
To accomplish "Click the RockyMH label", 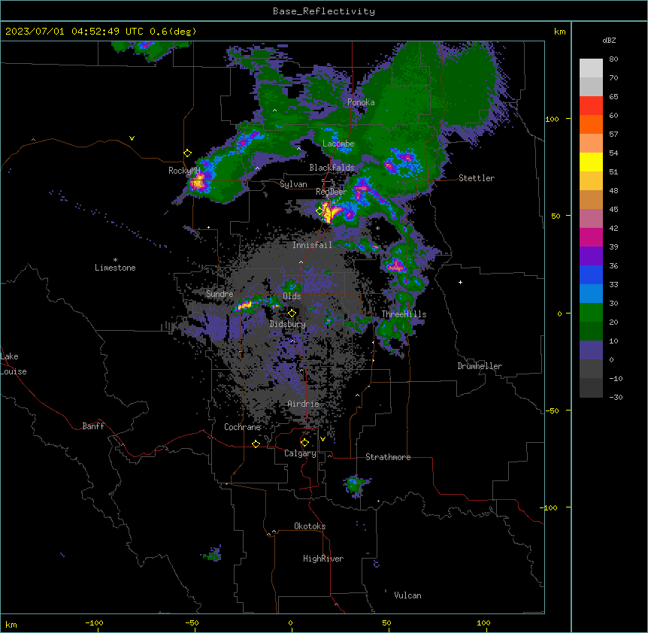I will tap(184, 171).
